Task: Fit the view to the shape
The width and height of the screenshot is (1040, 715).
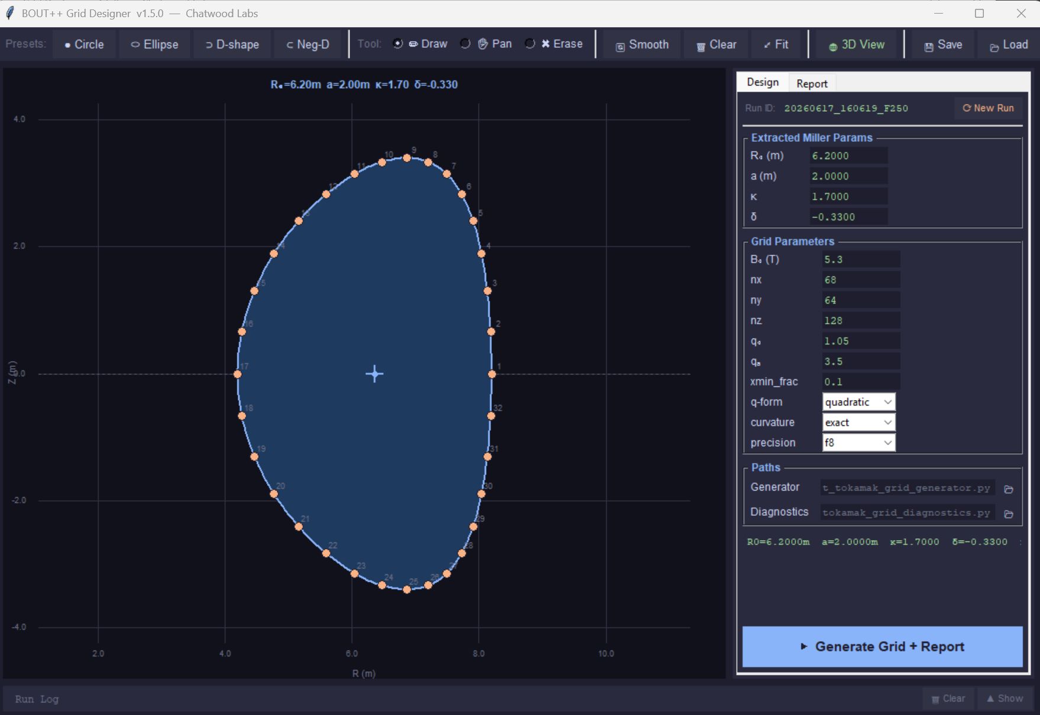Action: coord(776,45)
